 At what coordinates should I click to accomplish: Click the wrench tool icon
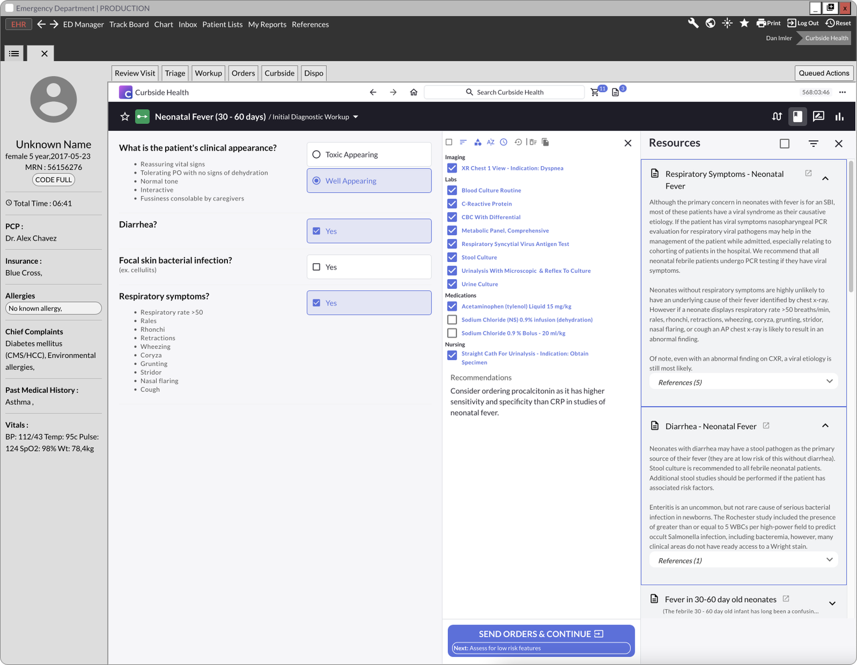(x=693, y=23)
